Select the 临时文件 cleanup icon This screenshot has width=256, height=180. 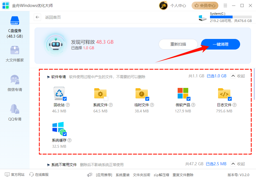coord(141,93)
